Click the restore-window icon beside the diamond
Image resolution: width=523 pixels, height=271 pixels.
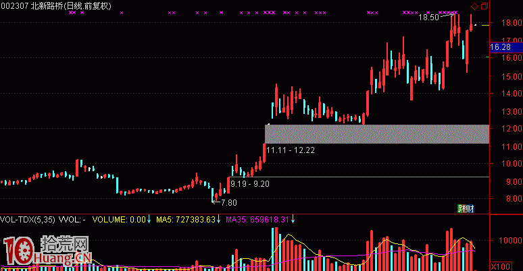click(484, 6)
